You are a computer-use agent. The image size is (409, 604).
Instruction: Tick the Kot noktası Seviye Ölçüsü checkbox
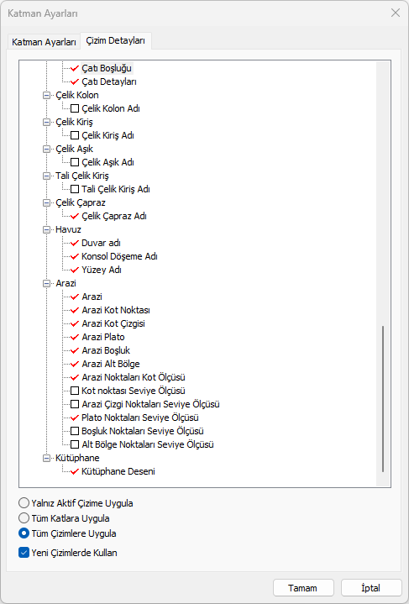tap(75, 391)
